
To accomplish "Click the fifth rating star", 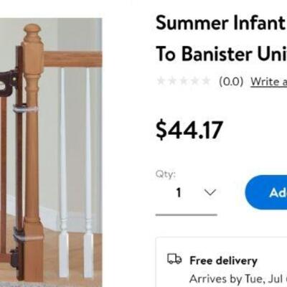I will coord(206,81).
